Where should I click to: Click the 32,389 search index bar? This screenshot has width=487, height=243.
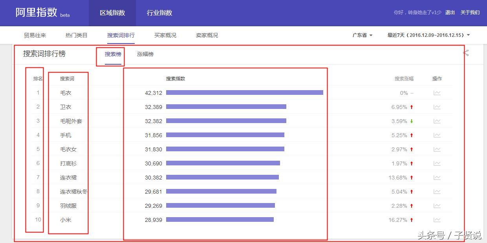226,107
